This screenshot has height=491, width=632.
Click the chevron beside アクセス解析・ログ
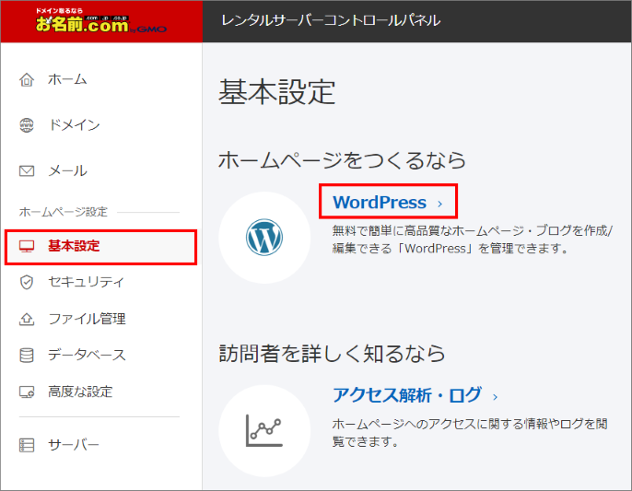pos(496,397)
